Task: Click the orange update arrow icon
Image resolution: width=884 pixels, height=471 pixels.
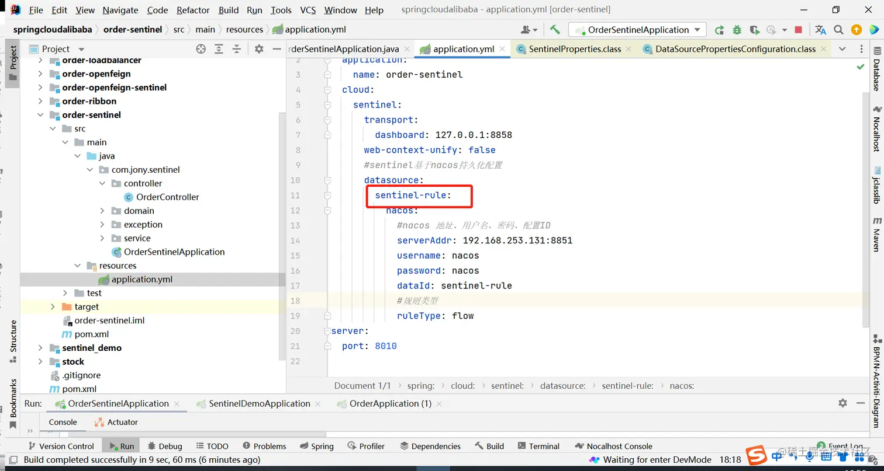Action: click(857, 30)
